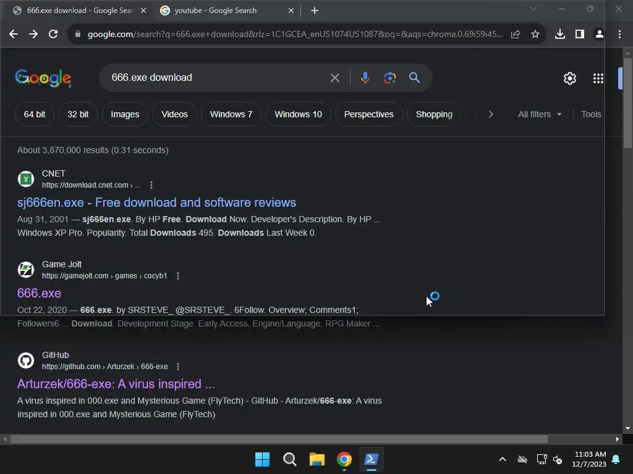Switch to Images results
The height and width of the screenshot is (474, 633).
(125, 114)
